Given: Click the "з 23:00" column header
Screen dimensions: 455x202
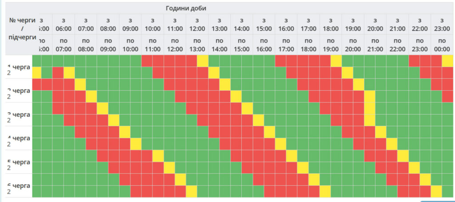Looking at the screenshot, I should click(442, 24).
